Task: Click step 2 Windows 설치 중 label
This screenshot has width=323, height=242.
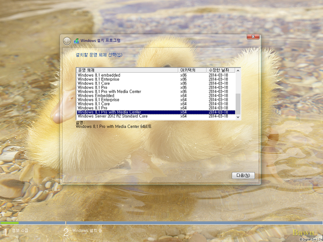Action: pyautogui.click(x=87, y=231)
